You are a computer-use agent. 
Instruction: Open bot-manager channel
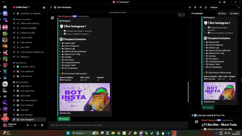tap(29, 115)
